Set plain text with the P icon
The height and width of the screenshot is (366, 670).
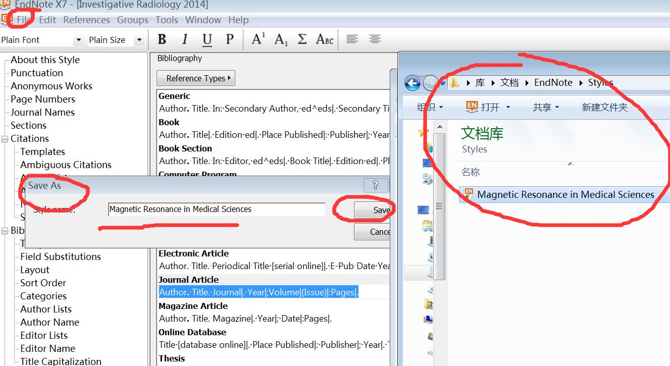coord(230,39)
